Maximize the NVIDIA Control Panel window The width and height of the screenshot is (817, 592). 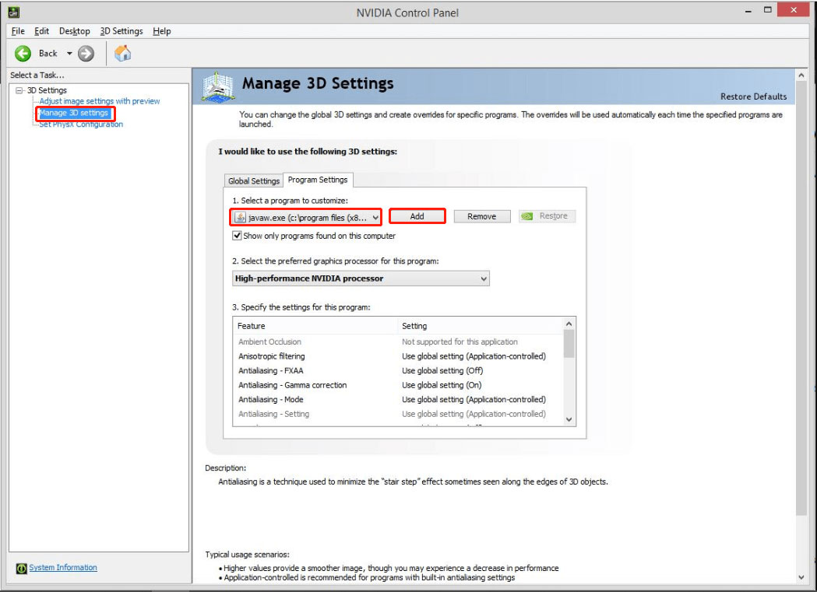(x=767, y=10)
